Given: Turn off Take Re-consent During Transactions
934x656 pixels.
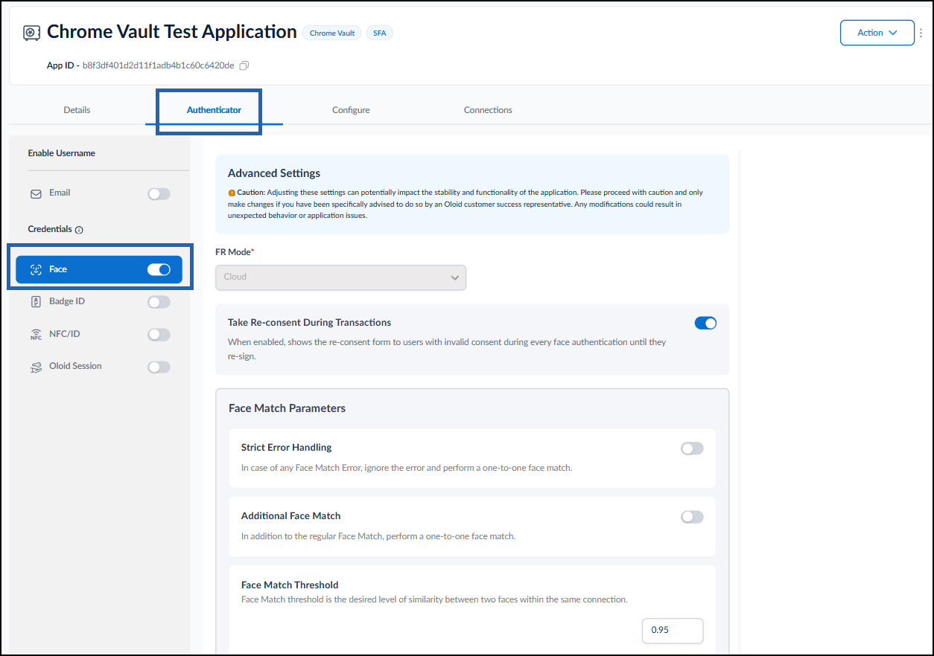Looking at the screenshot, I should (x=705, y=323).
